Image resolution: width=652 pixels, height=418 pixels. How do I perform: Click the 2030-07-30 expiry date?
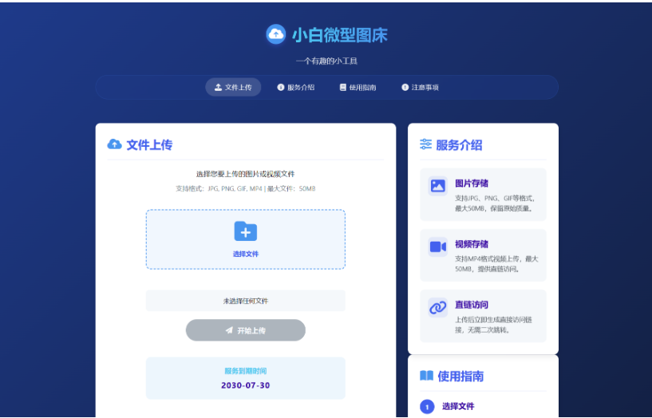(245, 385)
